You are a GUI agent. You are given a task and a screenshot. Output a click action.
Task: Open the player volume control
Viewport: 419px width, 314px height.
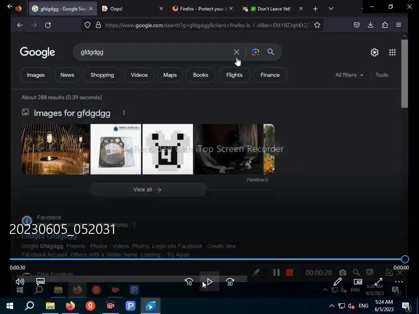point(20,281)
